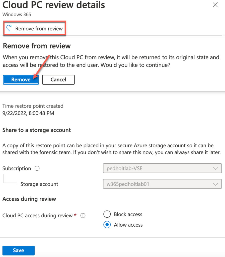Click the Time restore point created timestamp

pos(28,113)
